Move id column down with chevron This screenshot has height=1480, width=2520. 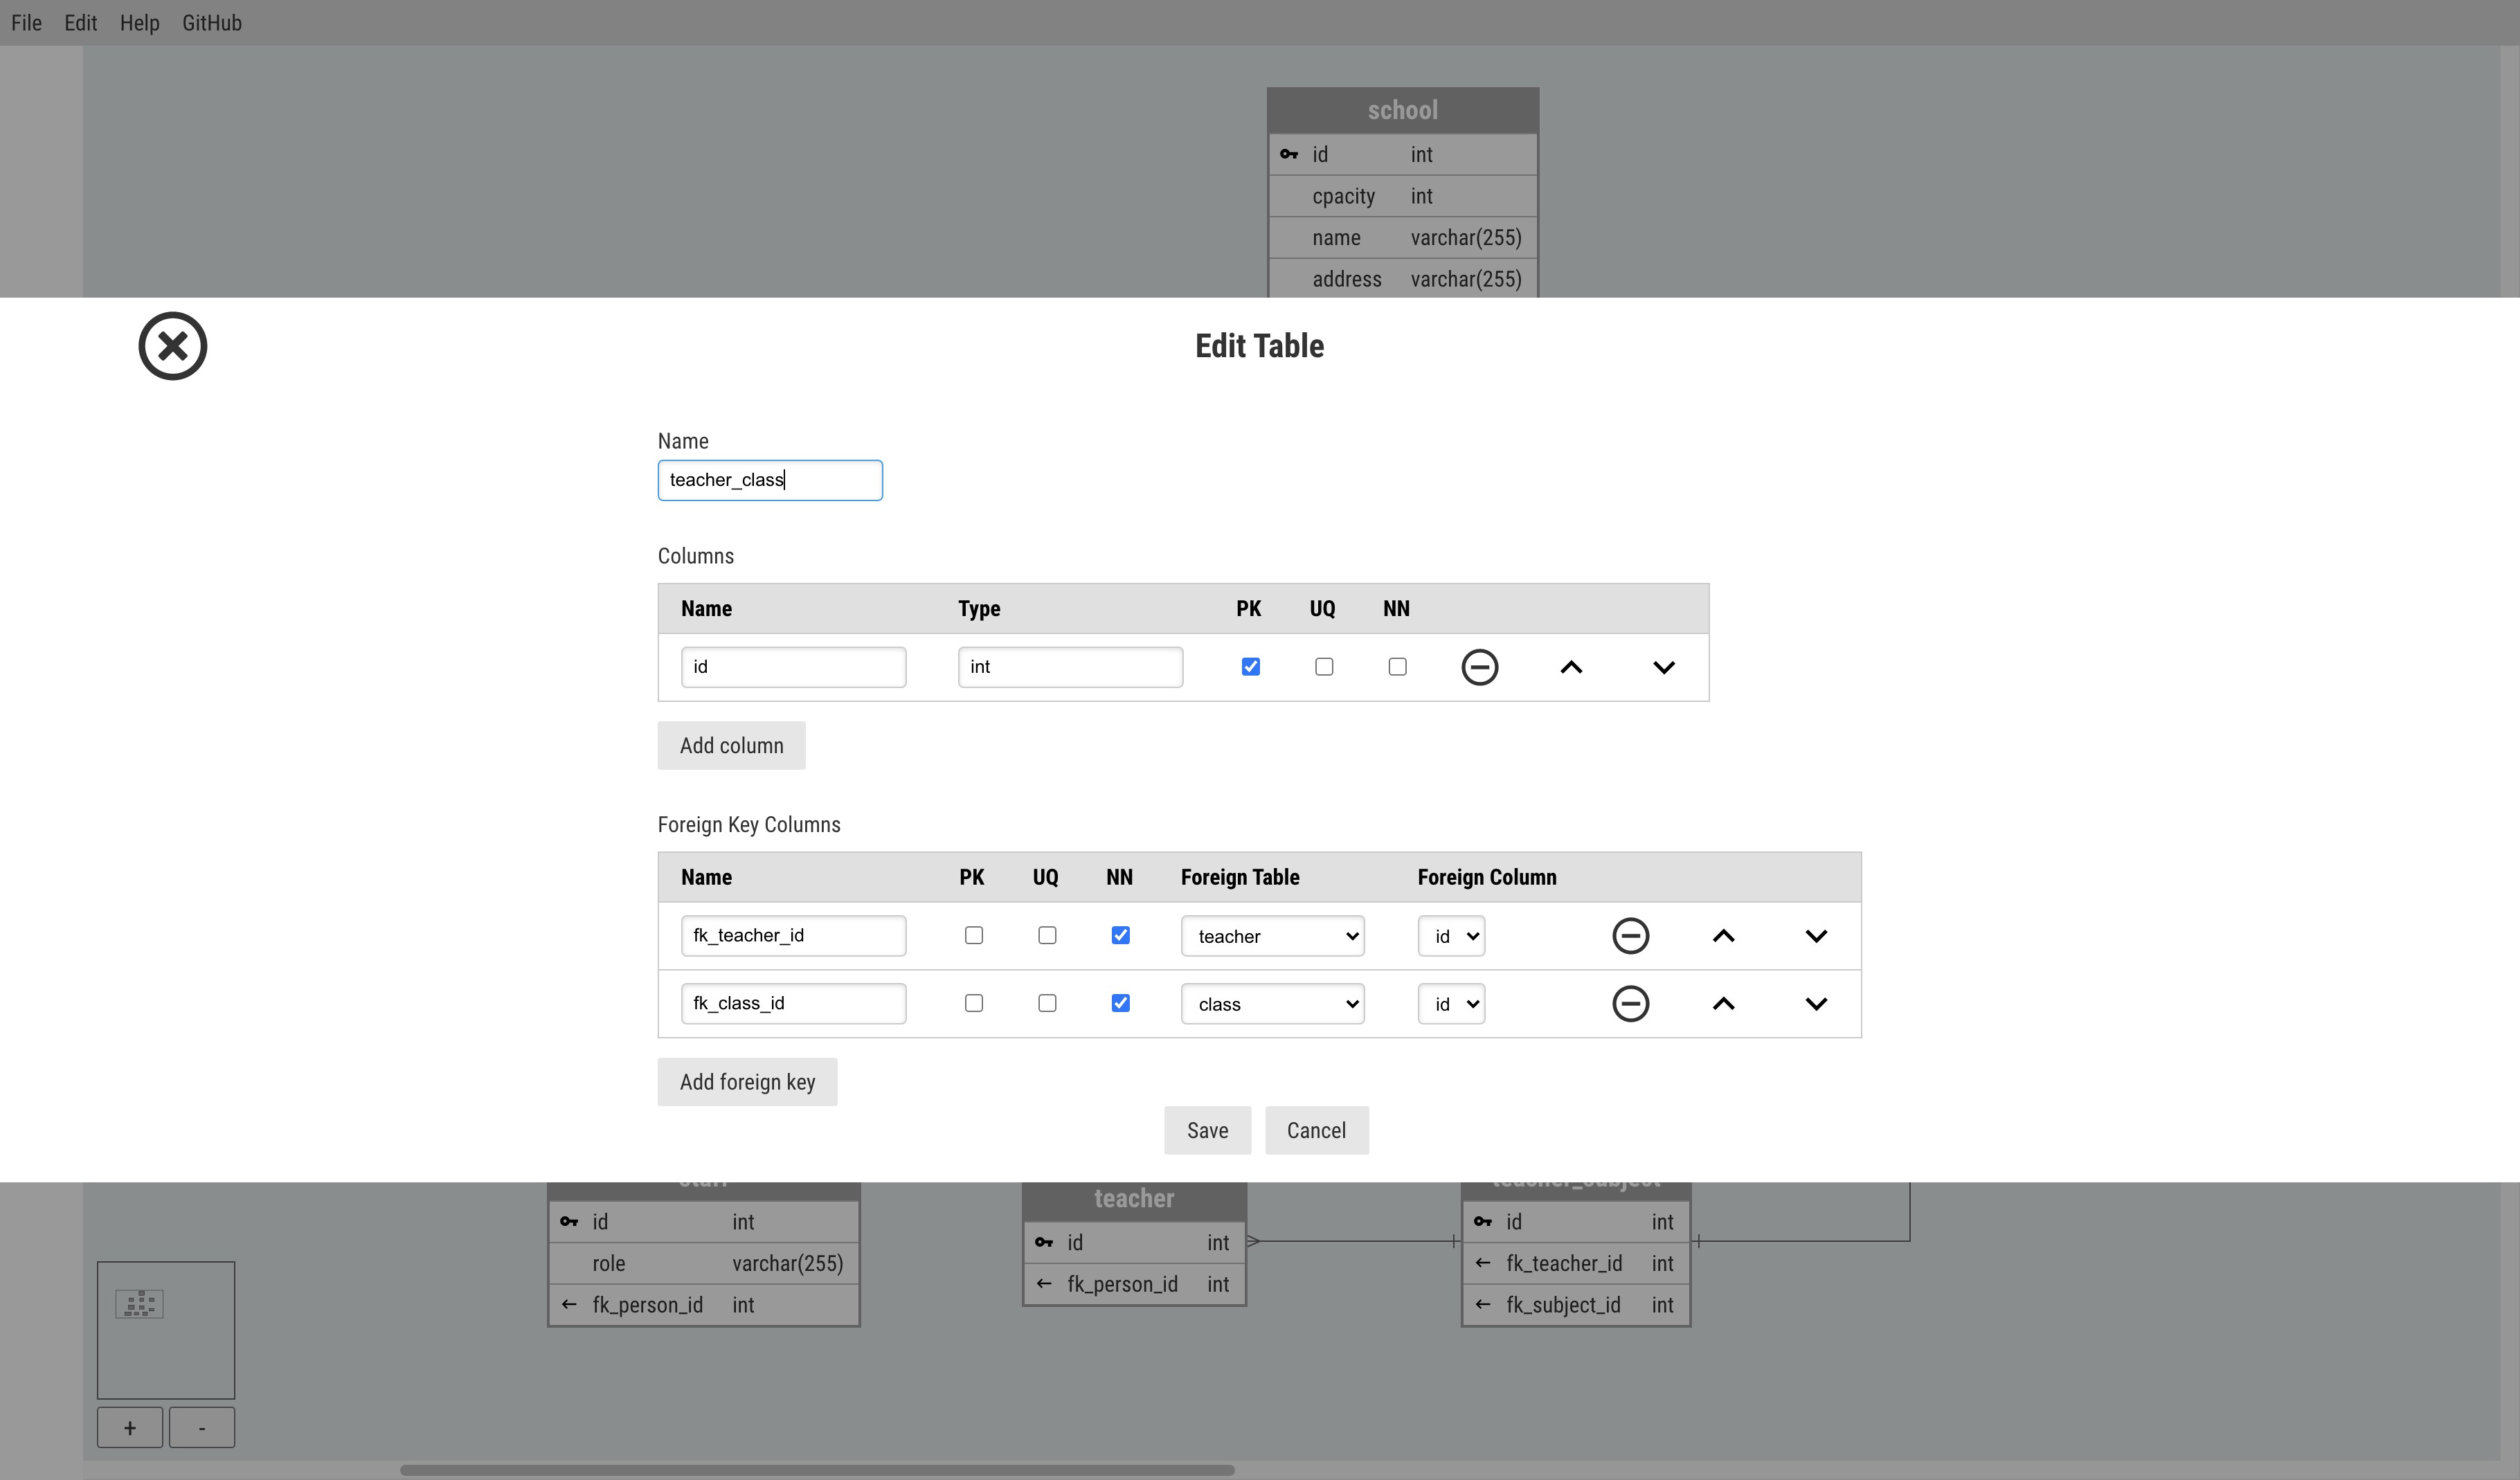1663,667
